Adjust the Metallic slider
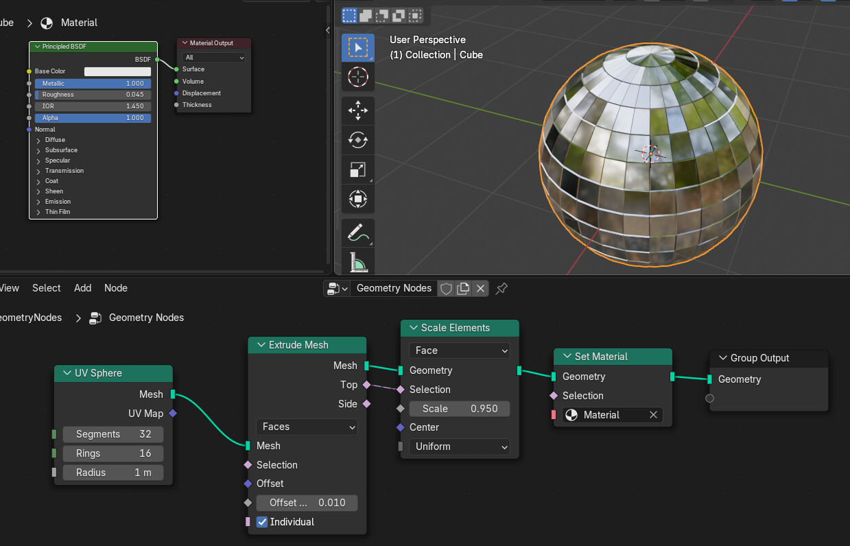This screenshot has width=850, height=546. tap(93, 84)
